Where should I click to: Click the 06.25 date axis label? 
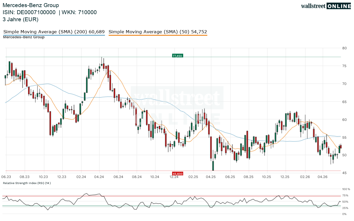coord(230,177)
